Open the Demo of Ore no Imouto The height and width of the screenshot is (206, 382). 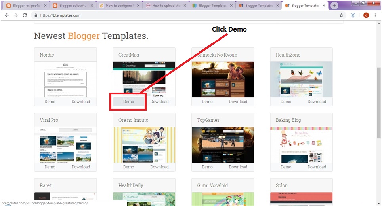tap(129, 167)
